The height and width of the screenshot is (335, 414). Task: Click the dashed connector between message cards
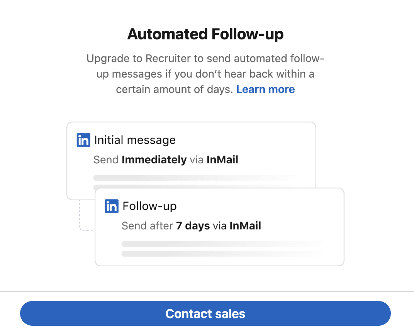pyautogui.click(x=81, y=216)
